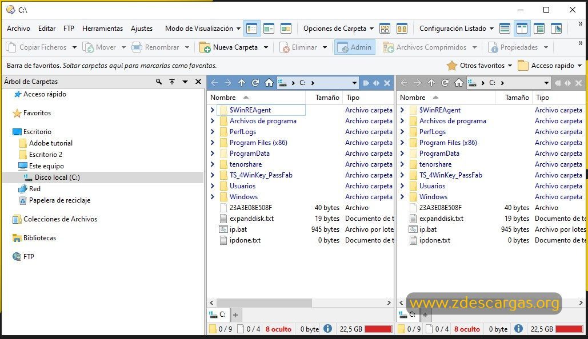Viewport: 588px width, 339px height.
Task: Click second folder options icon
Action: [402, 29]
